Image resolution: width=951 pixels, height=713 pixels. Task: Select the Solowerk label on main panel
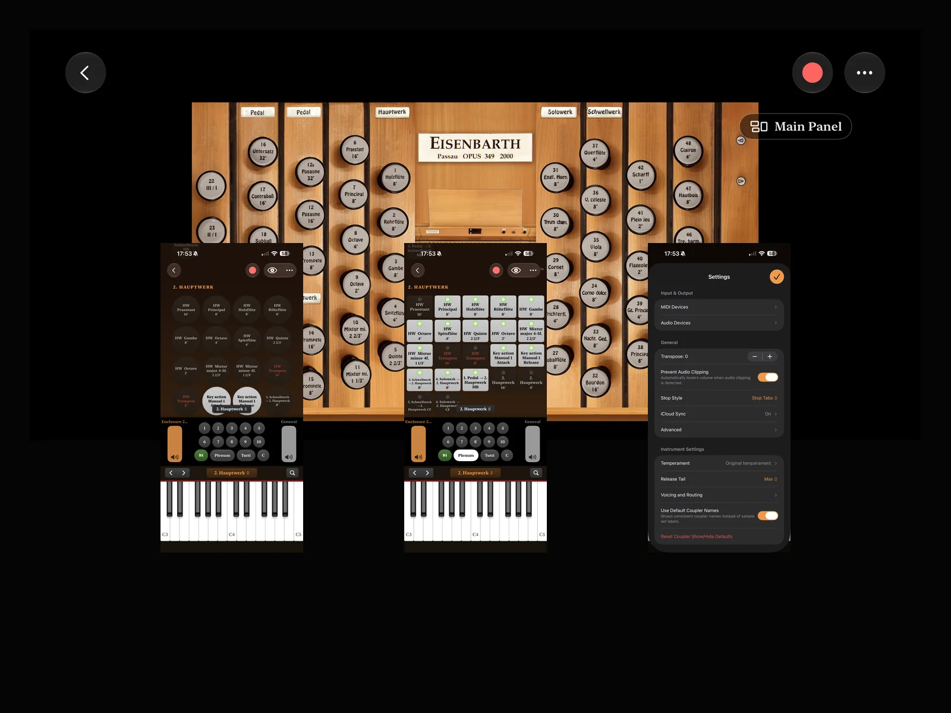click(560, 112)
